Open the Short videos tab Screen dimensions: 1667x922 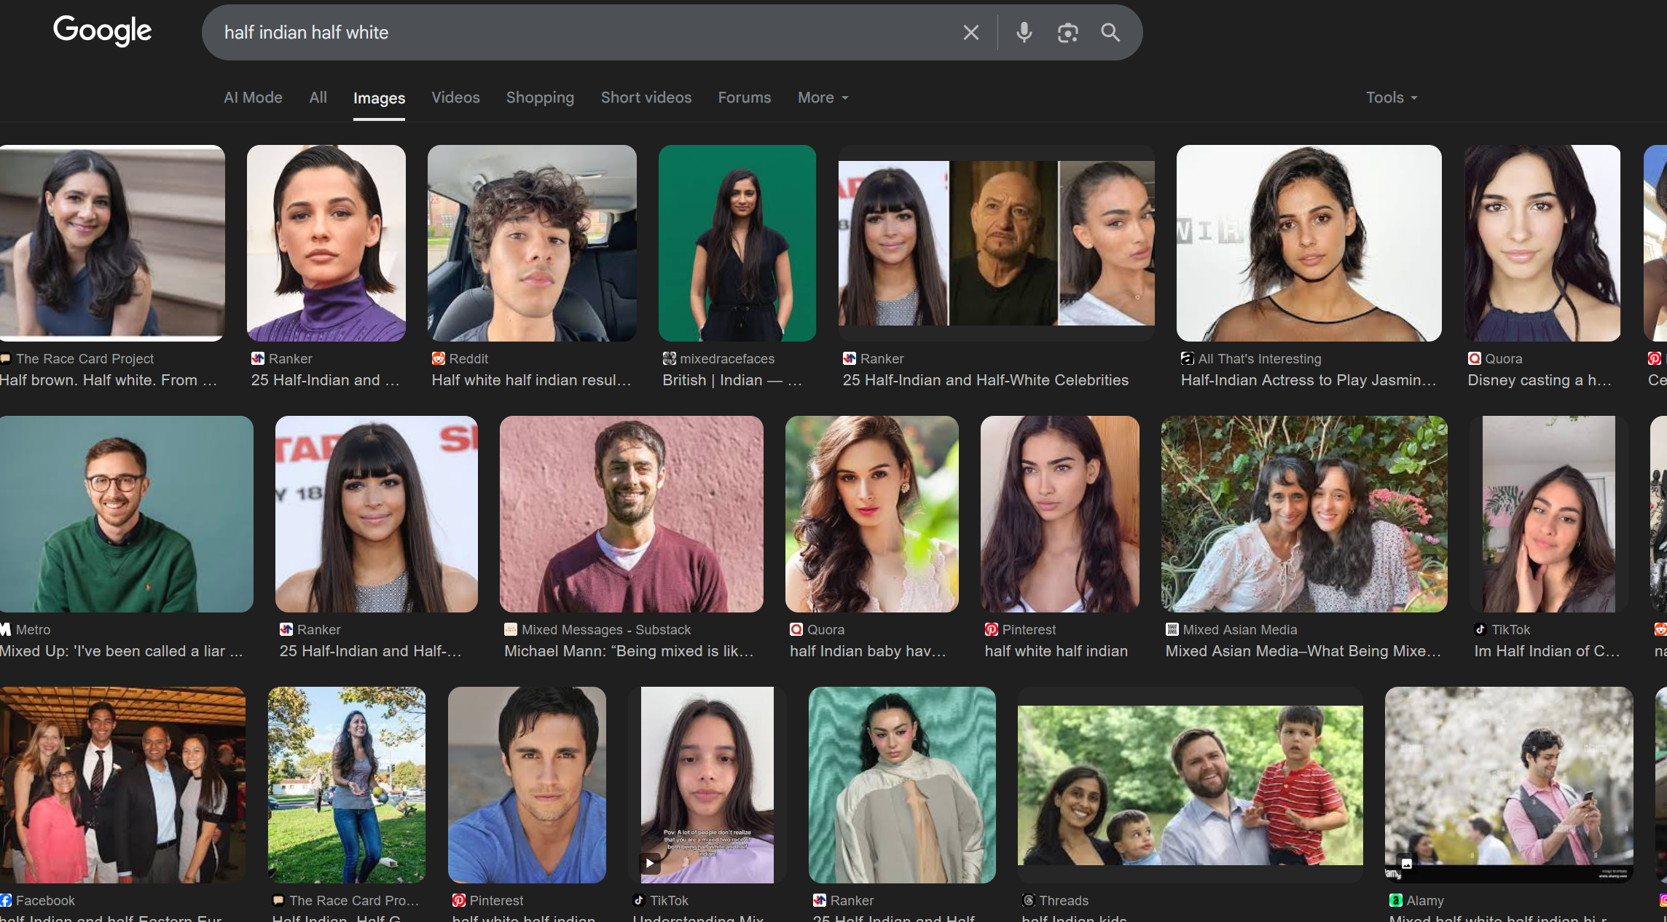click(x=646, y=98)
